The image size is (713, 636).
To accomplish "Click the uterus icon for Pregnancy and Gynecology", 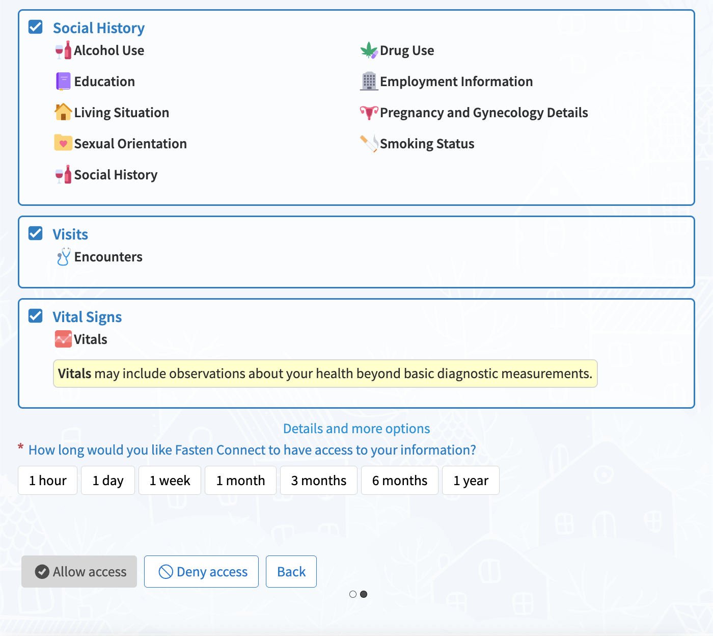I will [369, 113].
